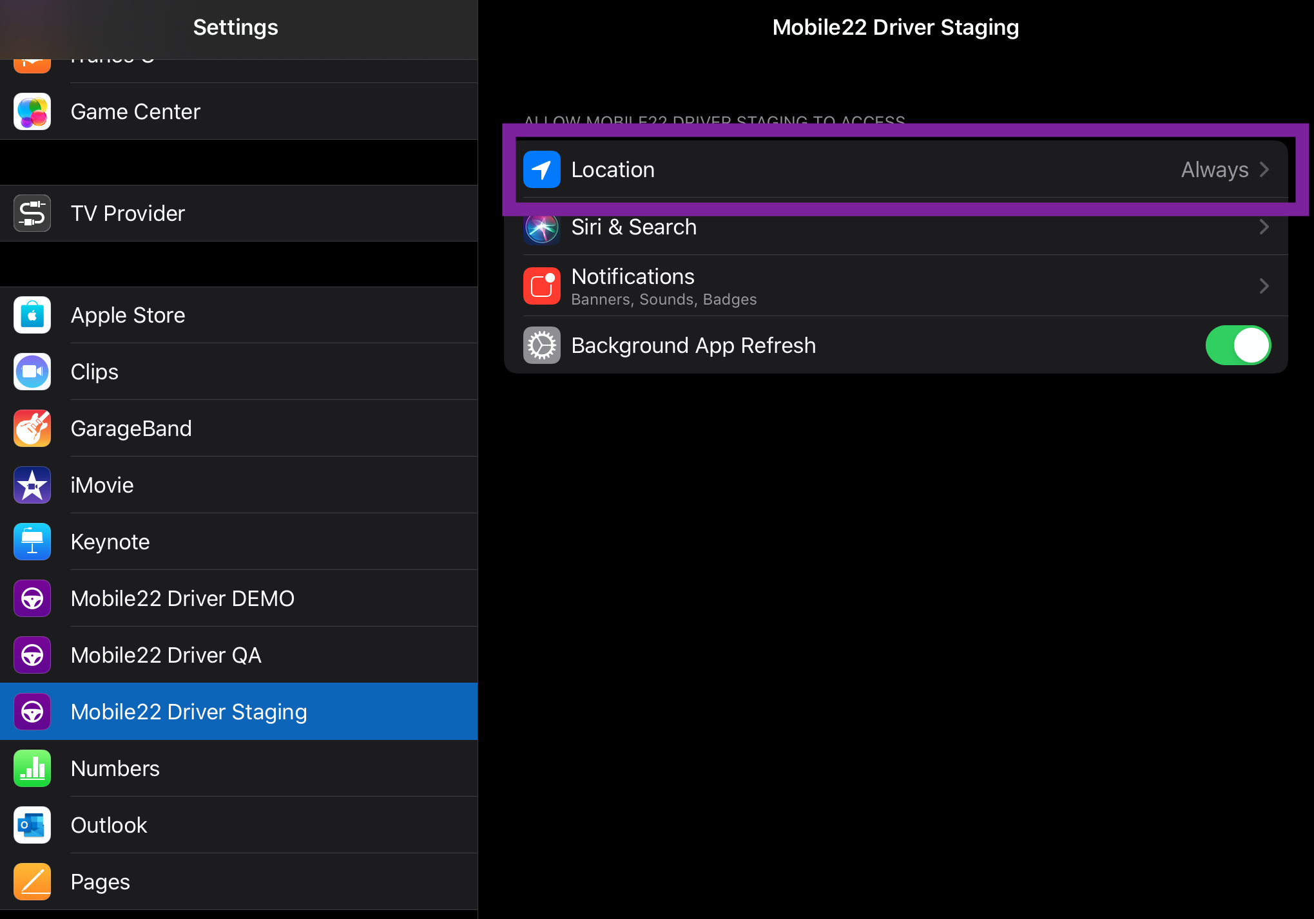The image size is (1314, 919).
Task: Tap the Notifications Banners, Sounds, Badges subtitle
Action: pyautogui.click(x=664, y=299)
